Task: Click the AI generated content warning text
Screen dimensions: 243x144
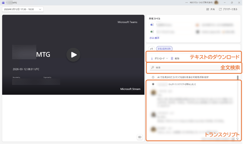Action: [183, 77]
